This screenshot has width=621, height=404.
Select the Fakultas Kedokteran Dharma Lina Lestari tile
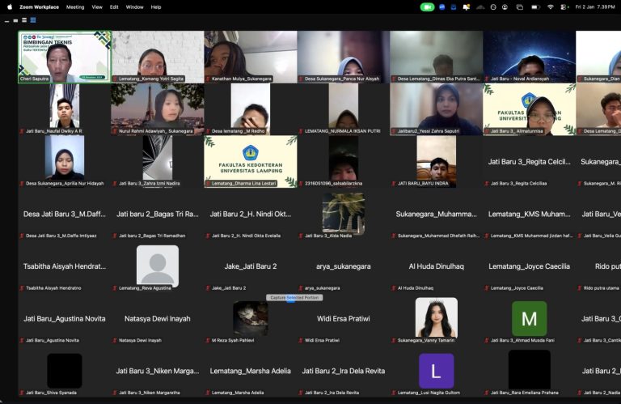(x=250, y=161)
